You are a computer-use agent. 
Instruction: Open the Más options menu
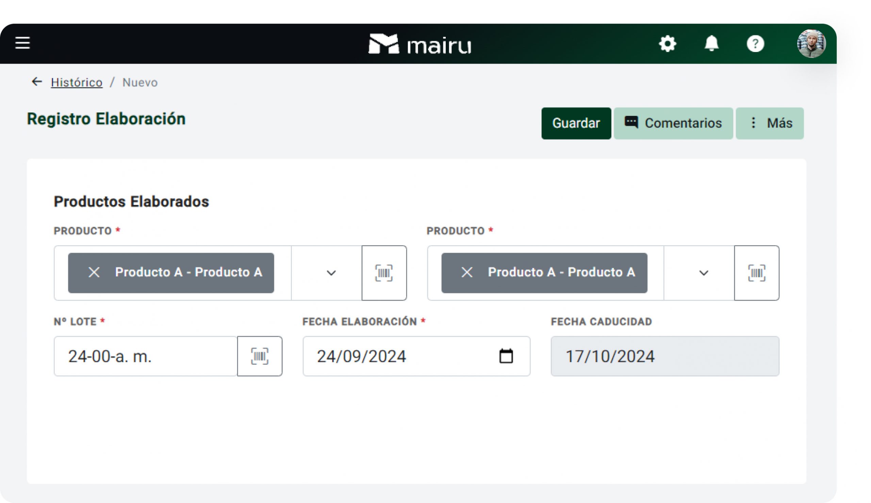coord(769,123)
